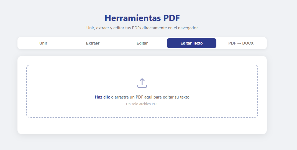Click the 'Haz clic' link text
The height and width of the screenshot is (150, 297).
coord(102,97)
